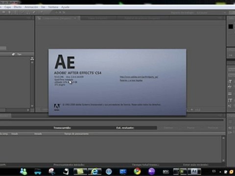Click the ES language indicator in system tray

coord(214,171)
